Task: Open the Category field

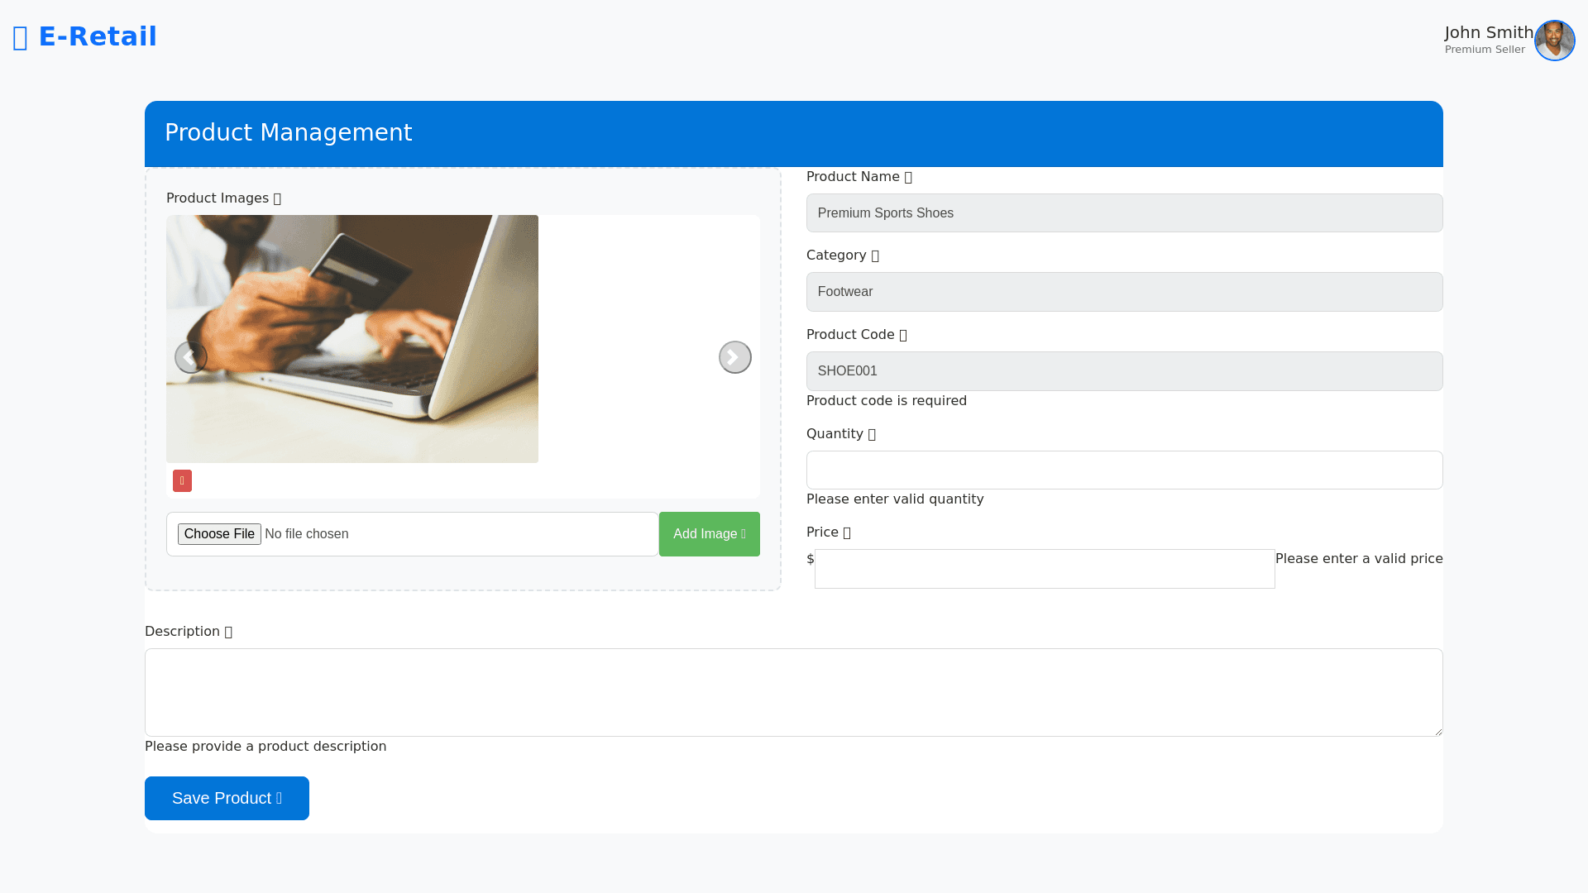Action: pyautogui.click(x=1124, y=292)
